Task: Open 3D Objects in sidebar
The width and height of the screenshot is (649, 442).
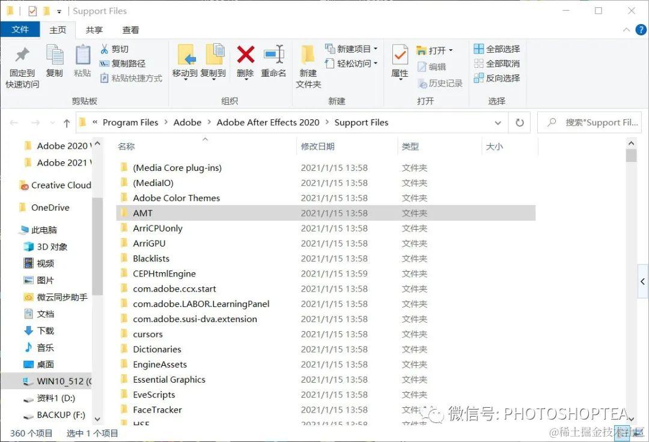Action: point(46,247)
